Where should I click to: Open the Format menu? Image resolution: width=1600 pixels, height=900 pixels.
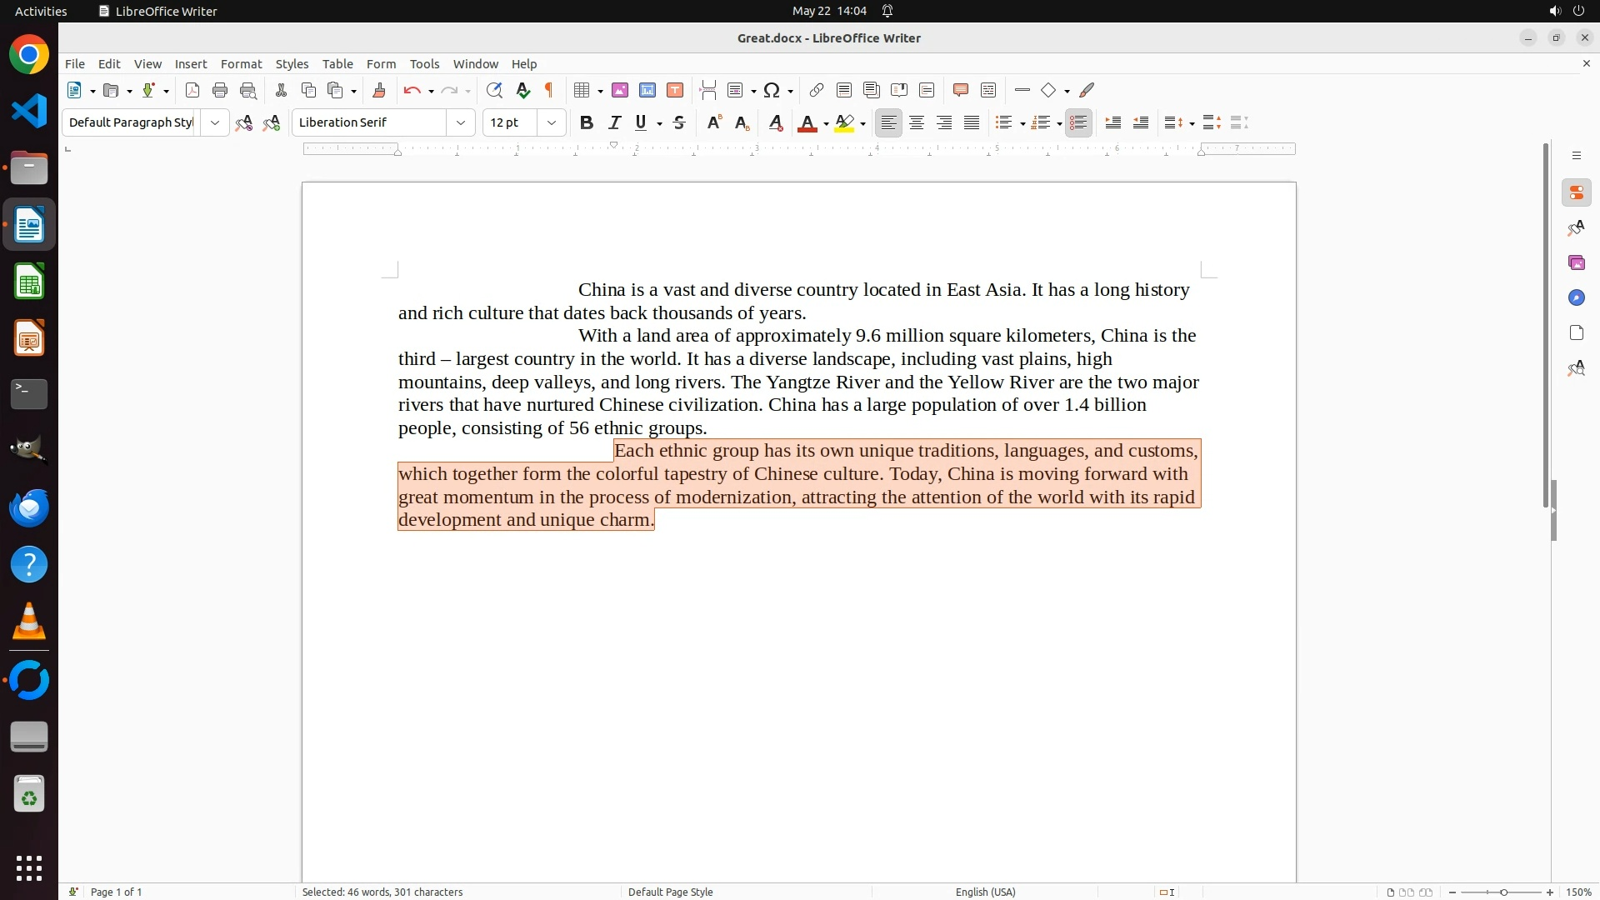[x=241, y=64]
